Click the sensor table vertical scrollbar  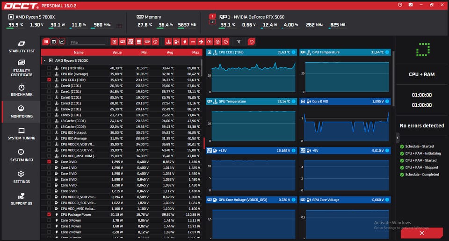[202, 68]
